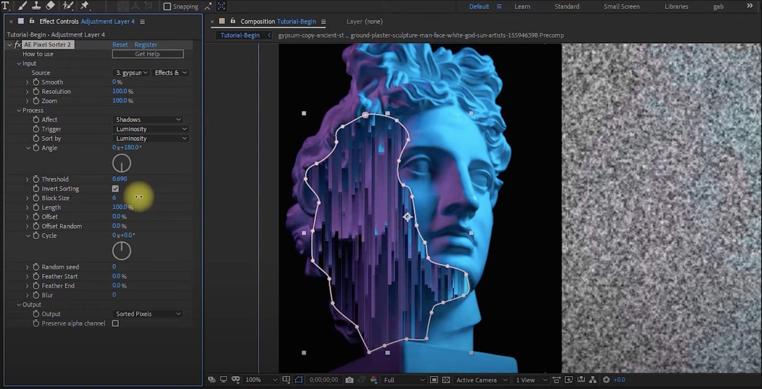Enable Preserve alpha channel checkbox
Screen dimensions: 762x389
(115, 323)
